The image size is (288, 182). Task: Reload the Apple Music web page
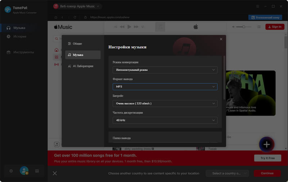(75, 17)
